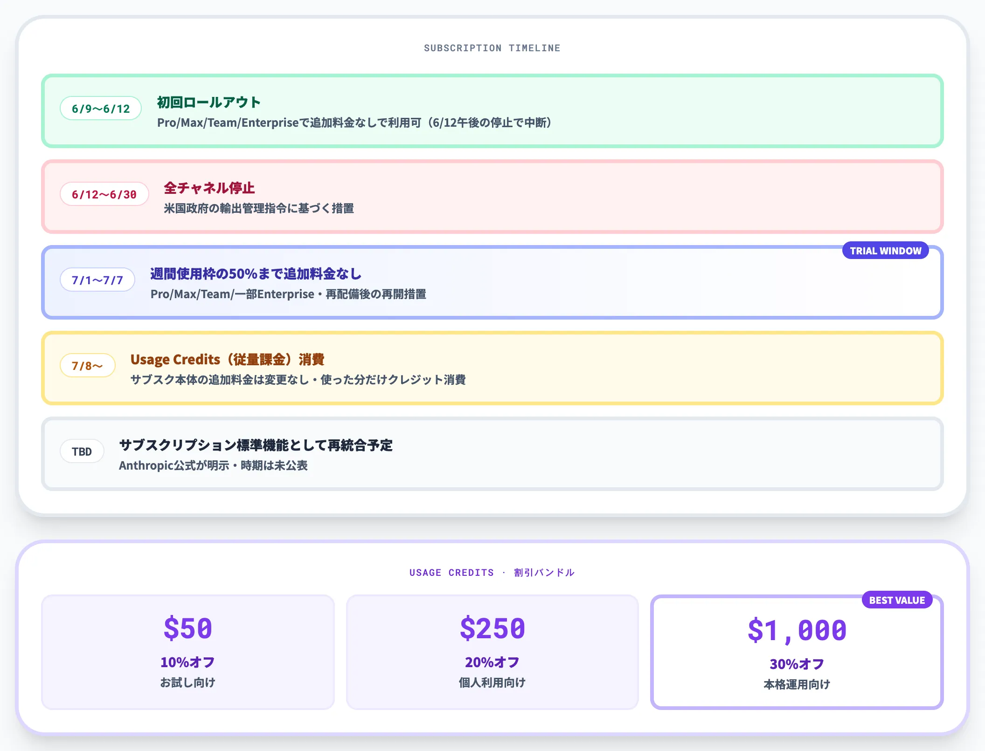Select the 7/1～7/7 date pill
985x751 pixels.
tap(97, 280)
